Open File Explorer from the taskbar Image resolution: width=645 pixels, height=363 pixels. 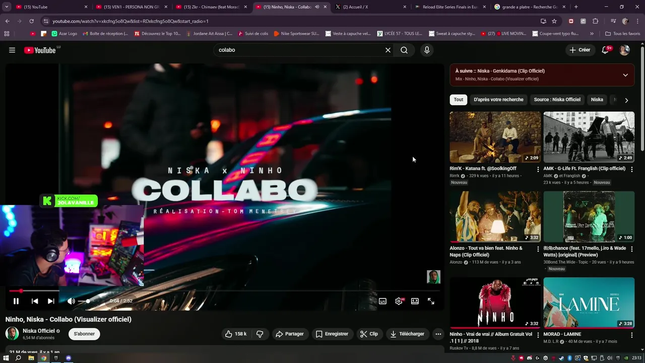[x=31, y=358]
